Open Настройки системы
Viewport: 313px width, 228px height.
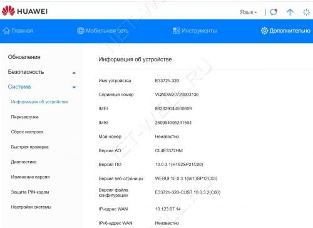31,207
